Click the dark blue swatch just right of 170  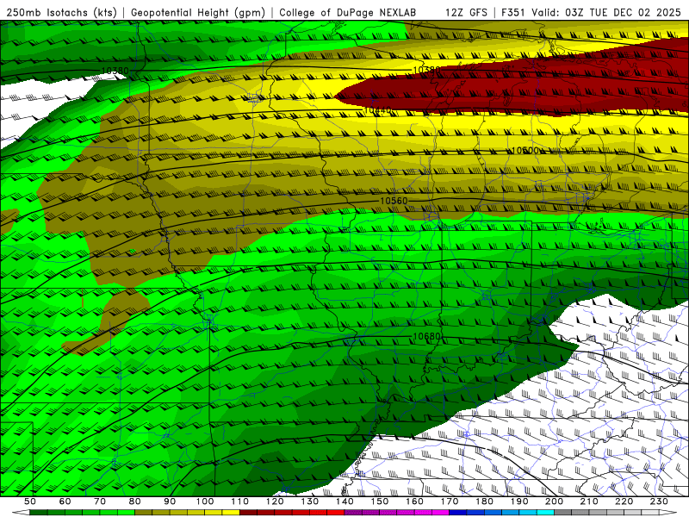click(458, 512)
